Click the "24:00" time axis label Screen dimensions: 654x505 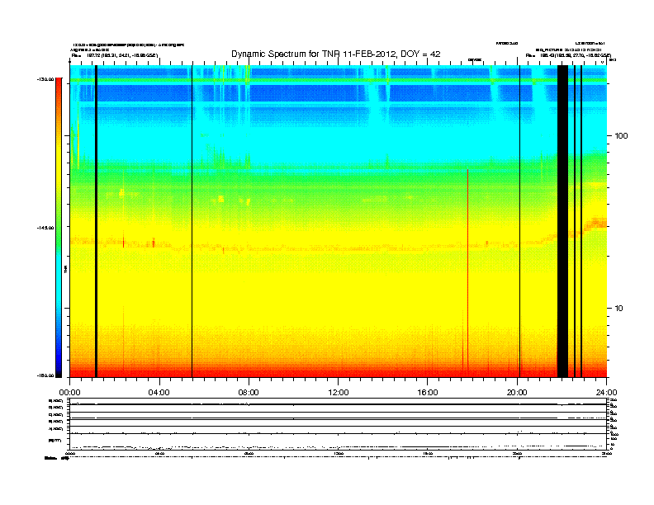click(606, 393)
